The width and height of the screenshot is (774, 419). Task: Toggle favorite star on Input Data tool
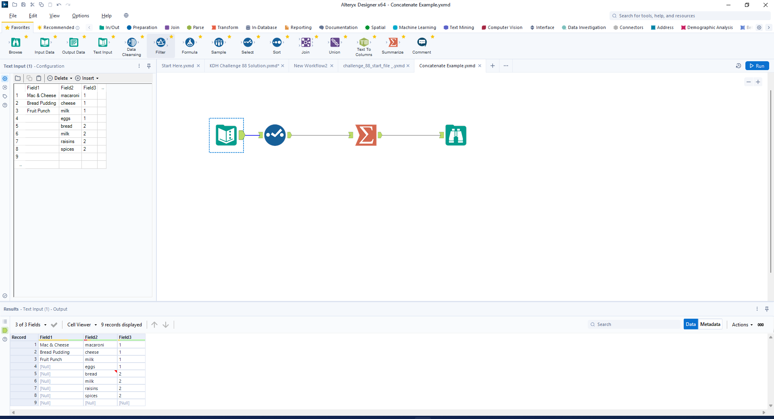coord(55,37)
